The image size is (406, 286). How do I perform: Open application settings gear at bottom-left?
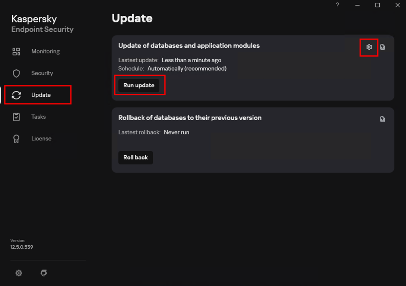(19, 273)
